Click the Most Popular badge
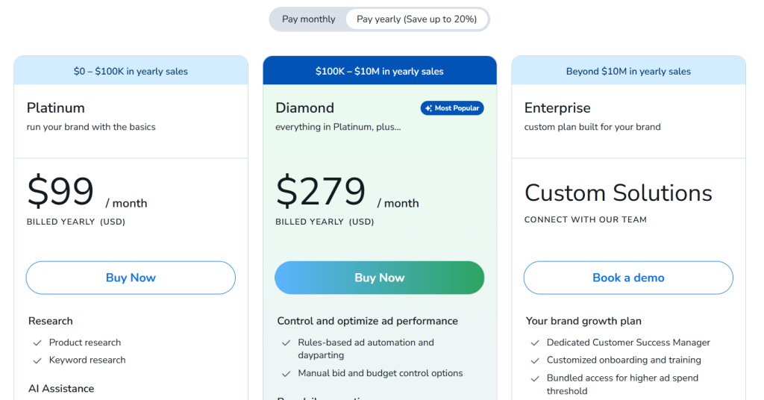The height and width of the screenshot is (400, 764). 452,108
